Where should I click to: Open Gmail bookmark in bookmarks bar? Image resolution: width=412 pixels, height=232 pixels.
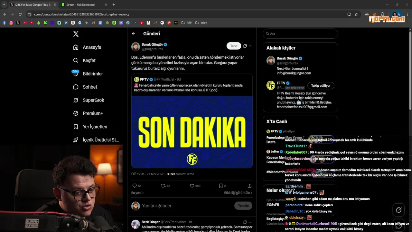[x=93, y=23]
